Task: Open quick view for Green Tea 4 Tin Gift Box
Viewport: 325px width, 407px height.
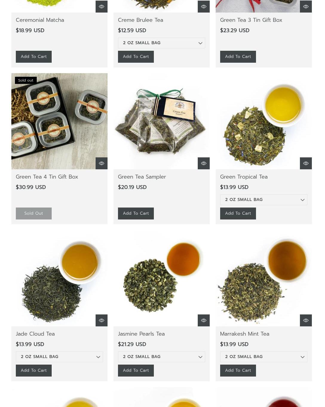Action: pos(102,163)
